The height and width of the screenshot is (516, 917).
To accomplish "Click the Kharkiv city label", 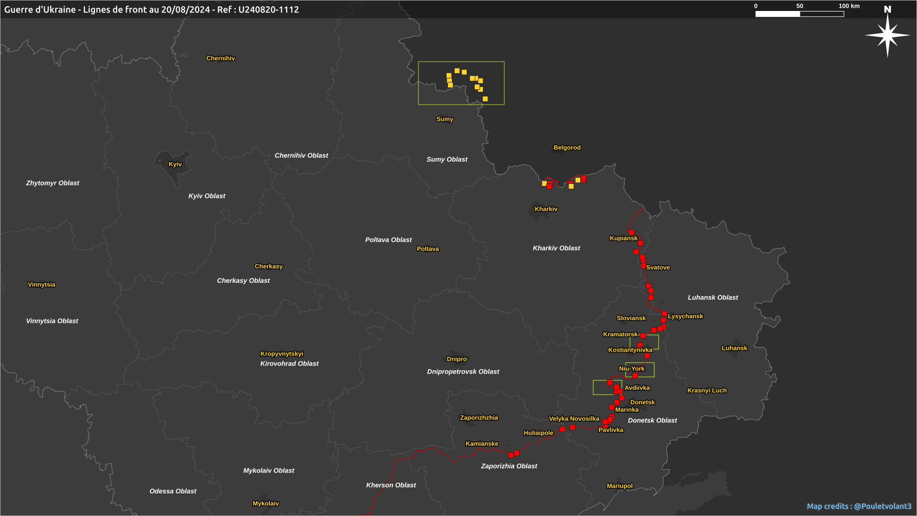I will (x=546, y=209).
